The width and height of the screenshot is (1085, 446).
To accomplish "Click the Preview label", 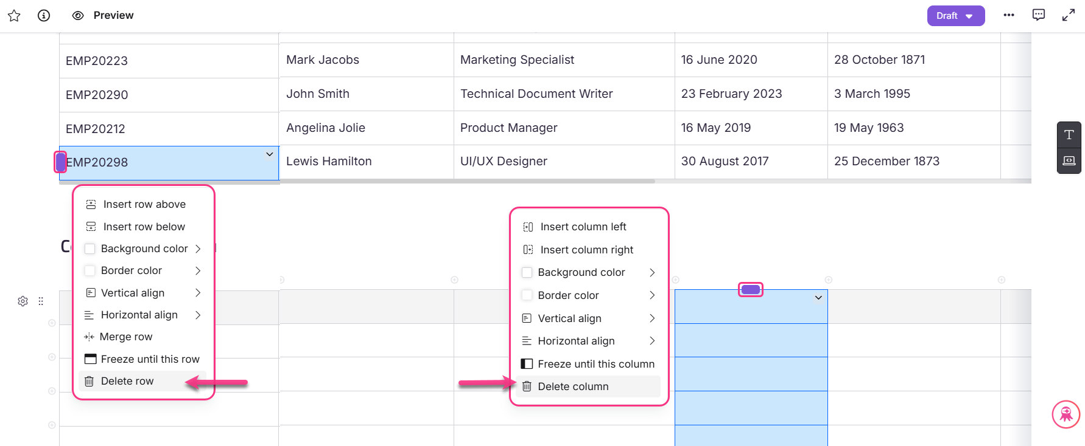I will click(x=113, y=15).
